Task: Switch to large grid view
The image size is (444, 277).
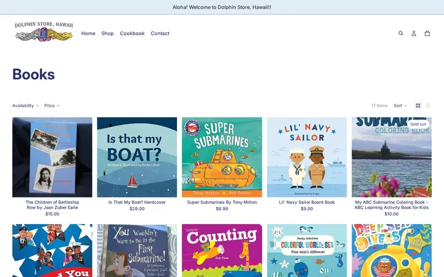Action: (418, 105)
